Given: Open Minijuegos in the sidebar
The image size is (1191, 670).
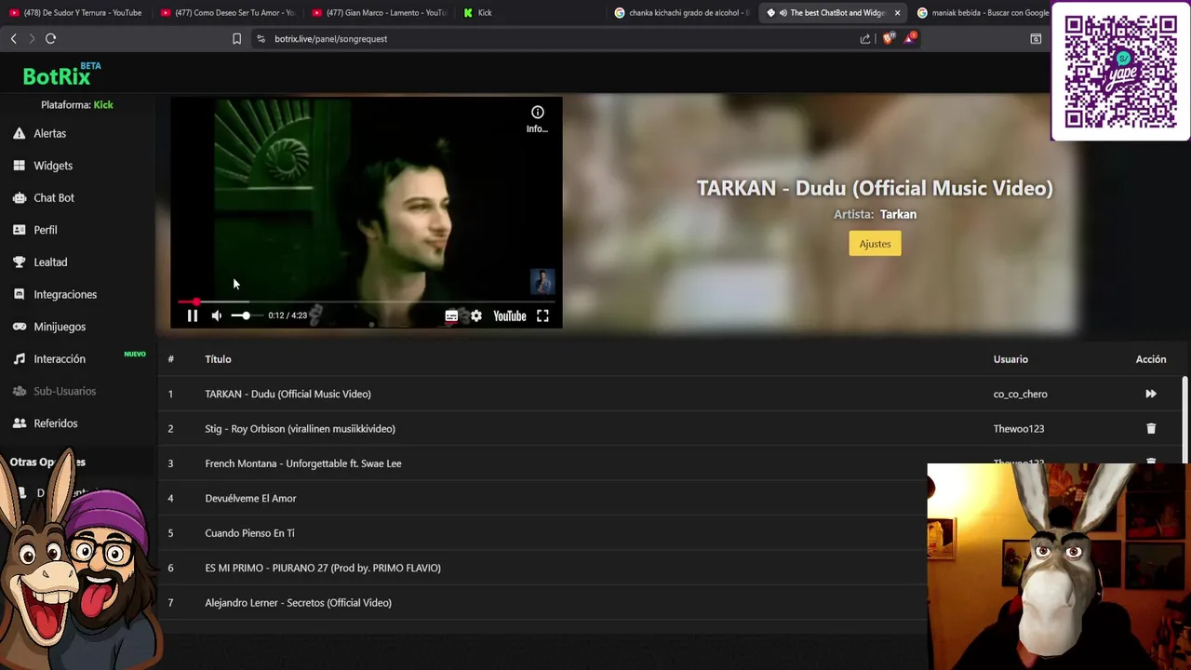Looking at the screenshot, I should [60, 327].
